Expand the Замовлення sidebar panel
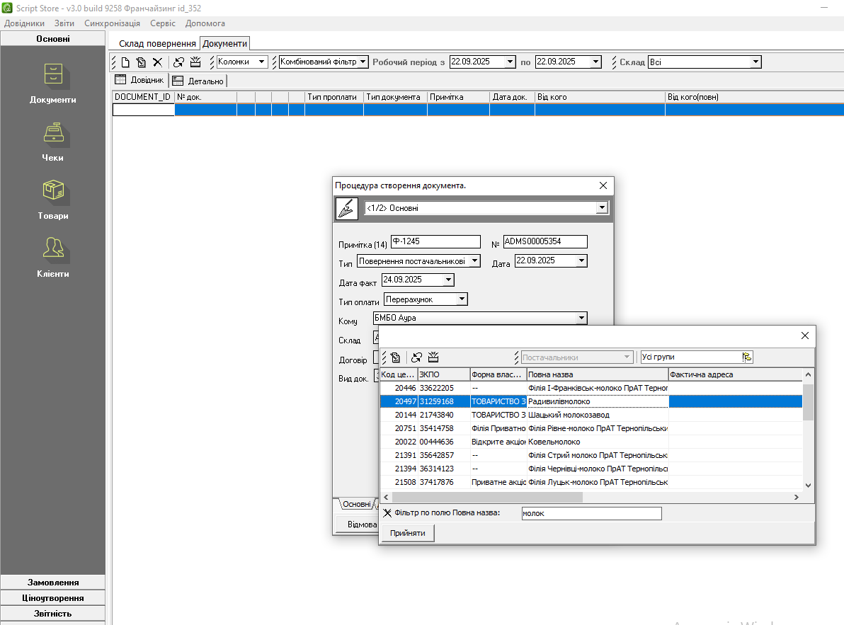This screenshot has height=625, width=844. click(x=53, y=583)
